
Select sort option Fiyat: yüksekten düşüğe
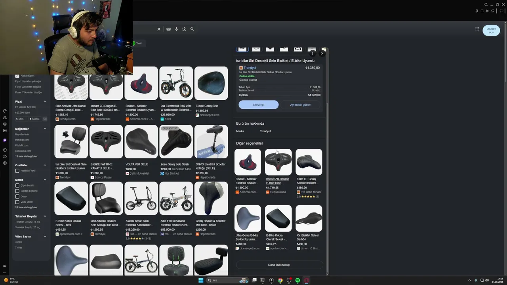pos(28,87)
